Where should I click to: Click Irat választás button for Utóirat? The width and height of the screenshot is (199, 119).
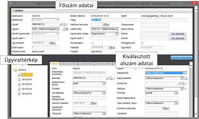point(178,38)
